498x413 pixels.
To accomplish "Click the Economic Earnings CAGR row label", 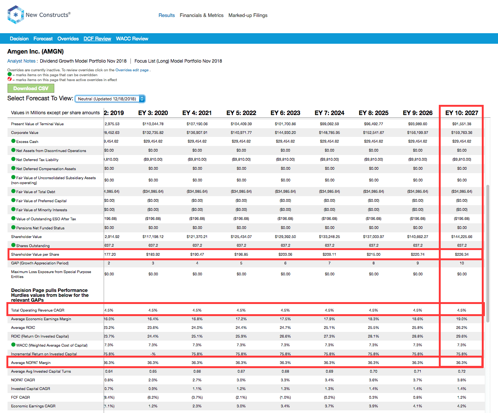I will coord(33,406).
